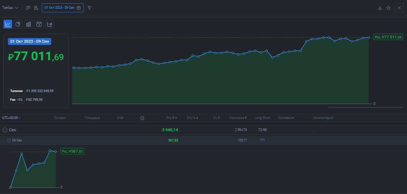Click the clock duration column icon
407x194 pixels.
click(142, 118)
